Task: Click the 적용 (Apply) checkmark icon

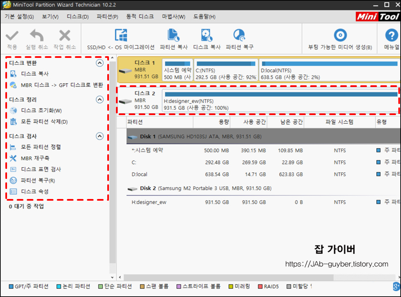Action: [x=12, y=35]
